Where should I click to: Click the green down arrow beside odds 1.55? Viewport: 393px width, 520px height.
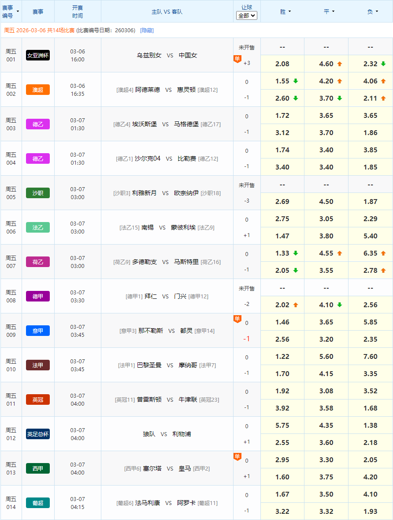click(294, 81)
